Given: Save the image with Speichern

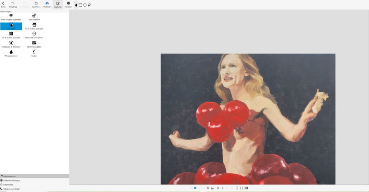Looking at the screenshot, I should click(x=36, y=4).
